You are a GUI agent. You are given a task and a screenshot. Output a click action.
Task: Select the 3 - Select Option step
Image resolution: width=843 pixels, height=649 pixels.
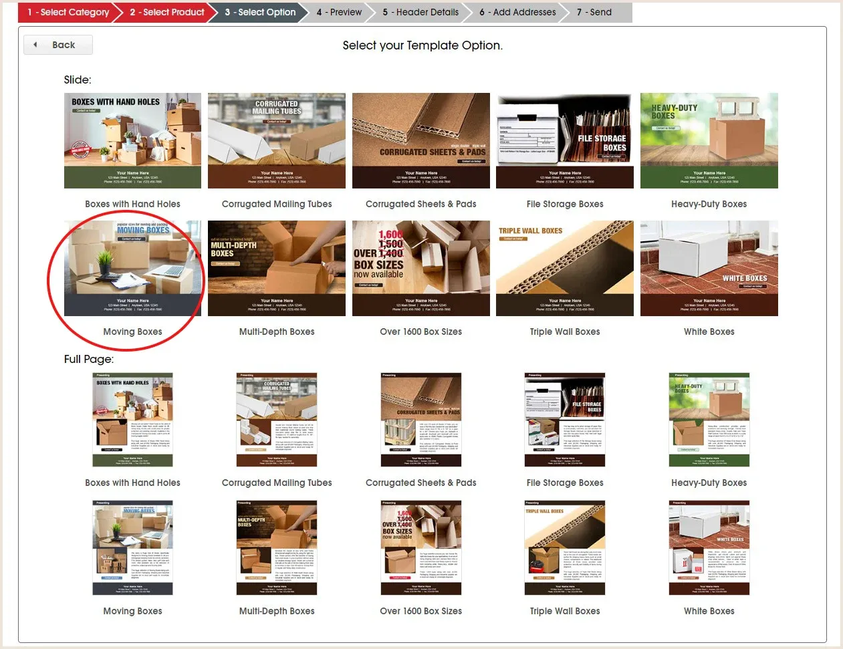(x=260, y=12)
